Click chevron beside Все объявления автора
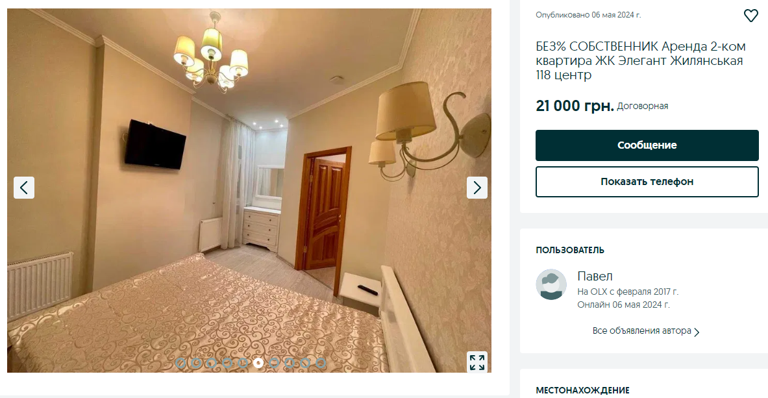This screenshot has height=398, width=768. pyautogui.click(x=697, y=332)
